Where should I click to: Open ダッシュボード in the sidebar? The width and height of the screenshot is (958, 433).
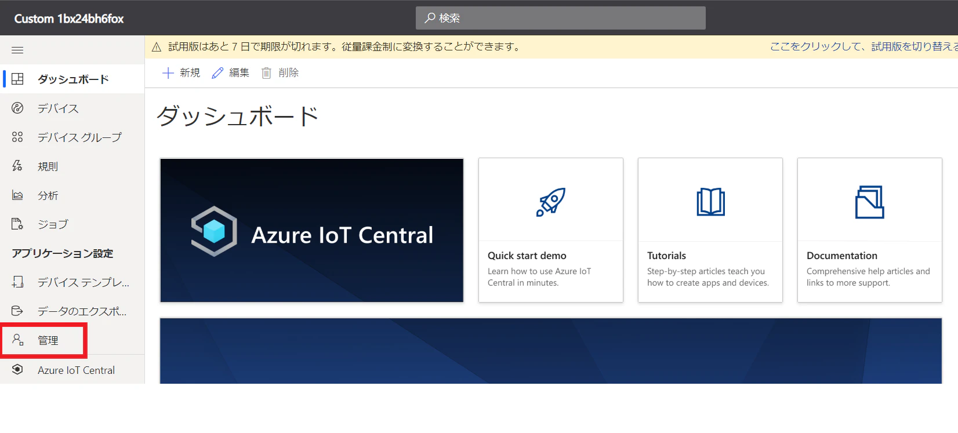[73, 79]
